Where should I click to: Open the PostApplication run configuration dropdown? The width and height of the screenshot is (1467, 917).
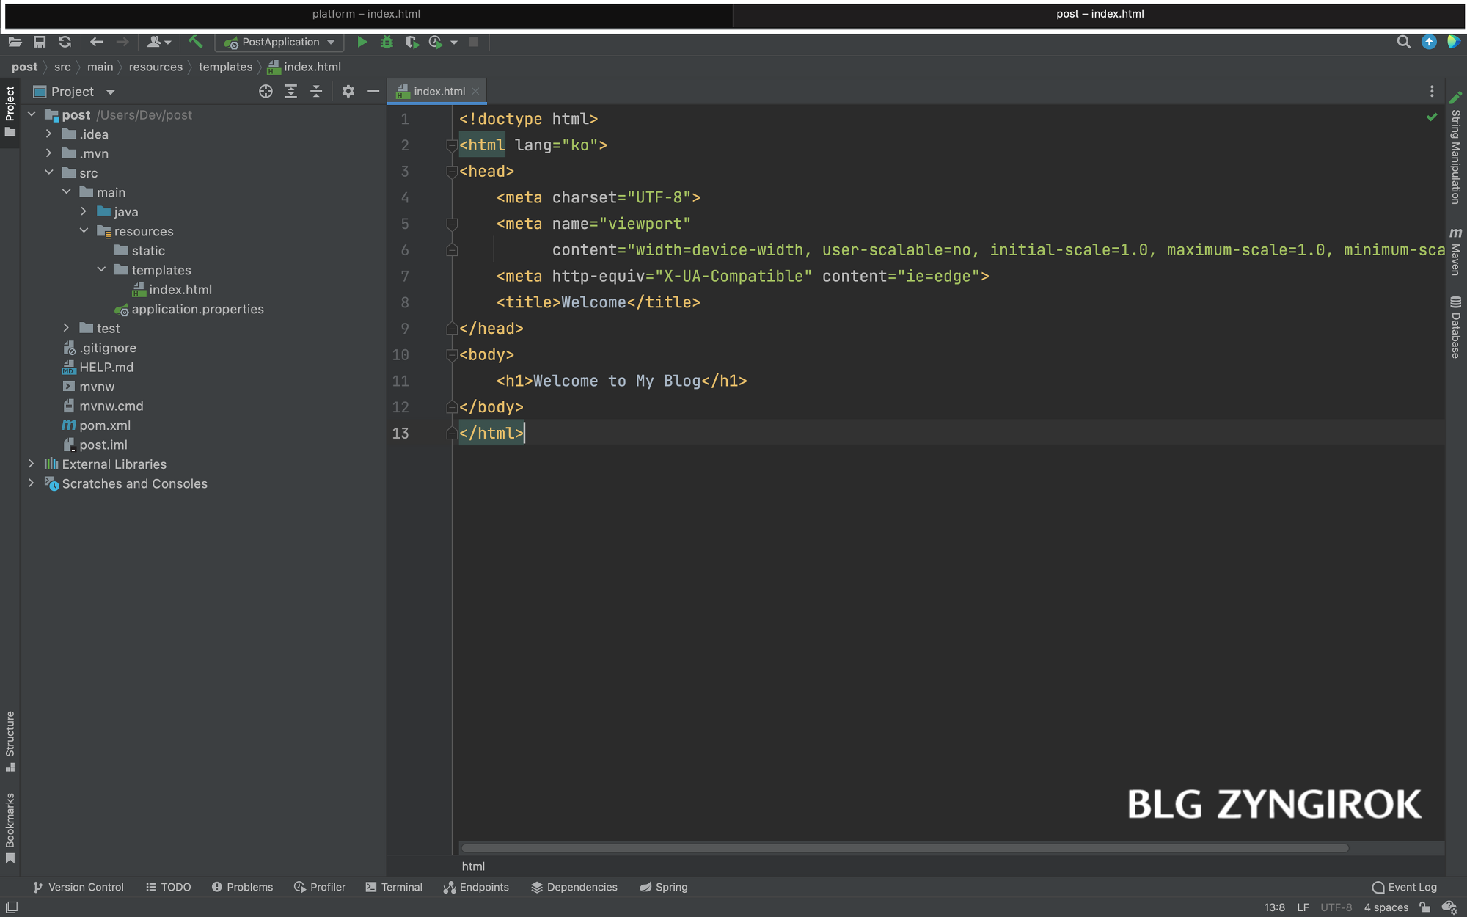click(280, 43)
